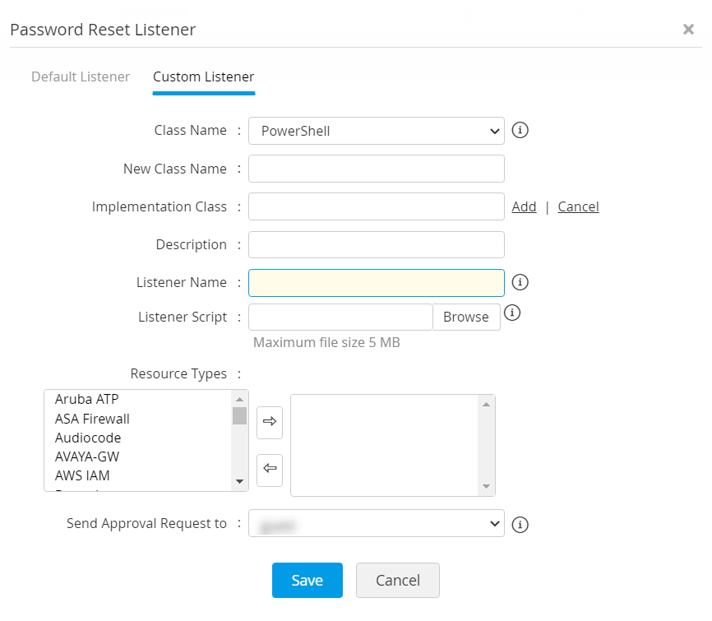
Task: Click inside the Description field
Action: [x=376, y=244]
